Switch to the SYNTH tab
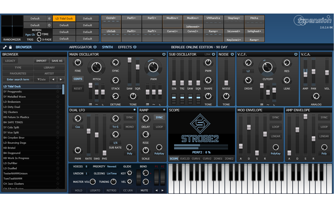The image size is (334, 207). click(107, 47)
